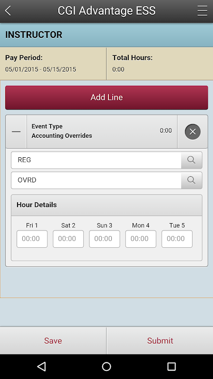Edit hours for Sun 3
213x379 pixels.
pyautogui.click(x=104, y=239)
